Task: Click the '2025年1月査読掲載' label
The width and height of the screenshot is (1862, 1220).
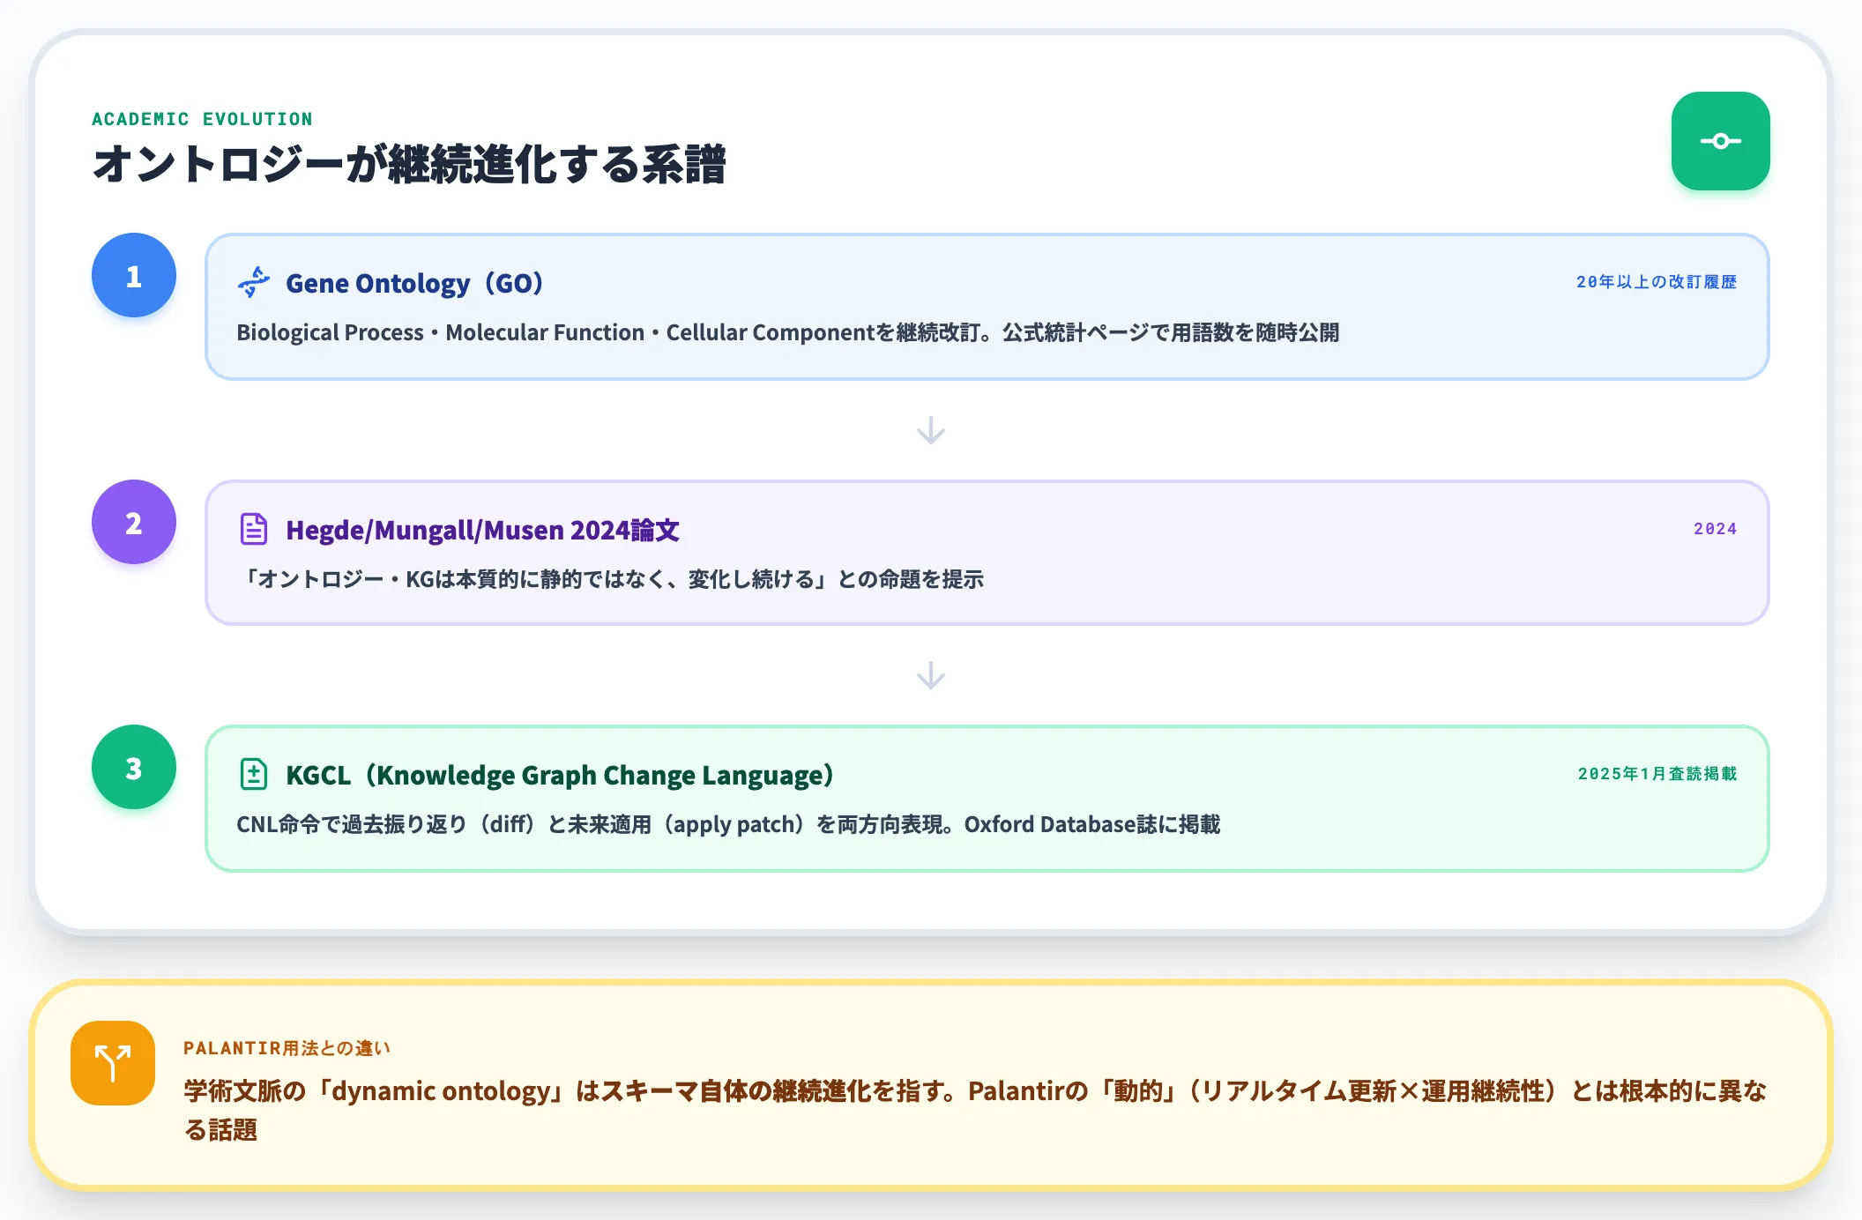Action: [1657, 774]
